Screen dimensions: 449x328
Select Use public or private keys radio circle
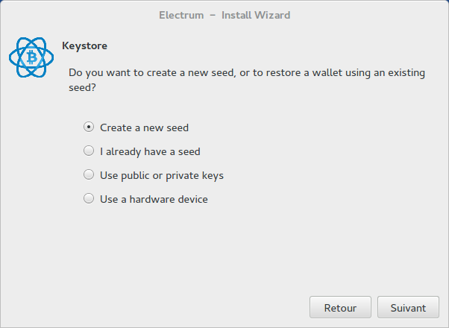(x=89, y=174)
